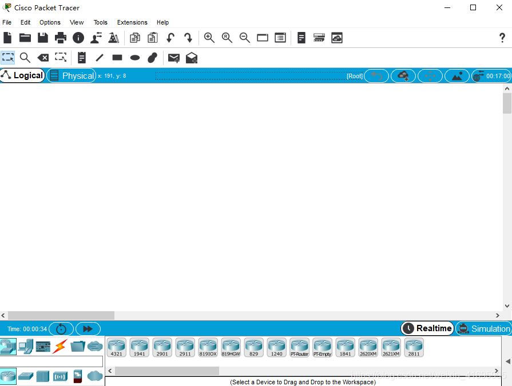Viewport: 512px width, 386px height.
Task: Click Set Tiled Background mountain button
Action: pos(457,76)
